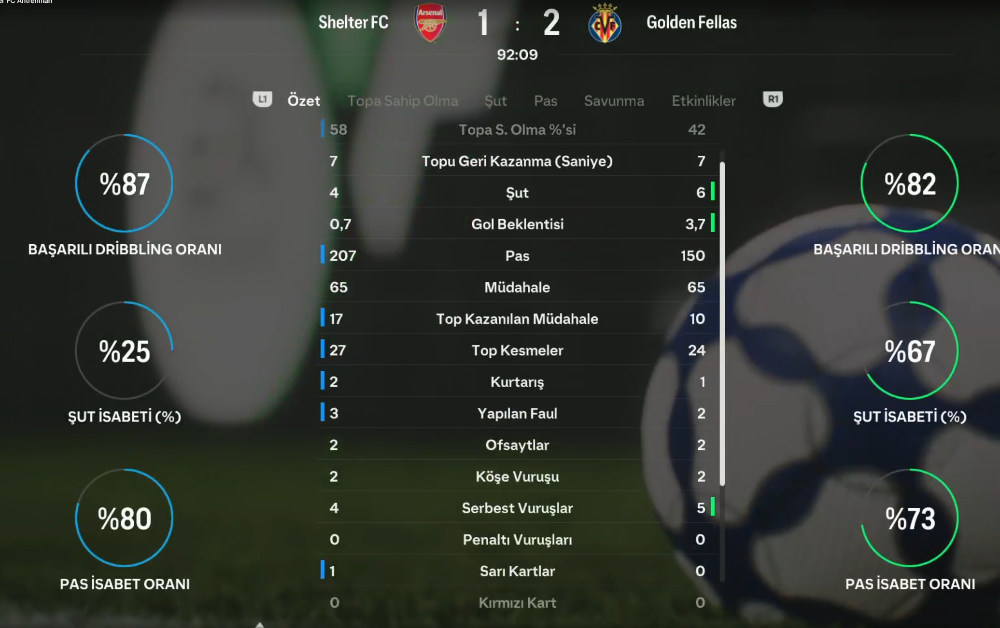
Task: Click the stats list vertical scrollbar
Action: pos(722,323)
